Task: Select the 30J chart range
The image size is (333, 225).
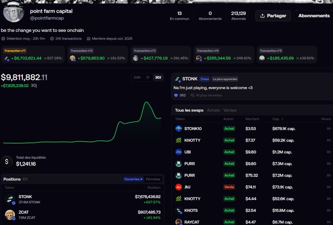Action: (158, 77)
